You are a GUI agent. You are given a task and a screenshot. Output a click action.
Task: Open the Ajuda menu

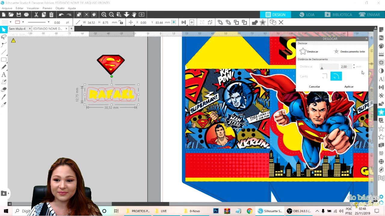point(72,8)
